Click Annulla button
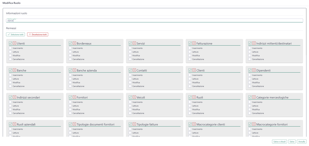The image size is (309, 146). [302, 141]
